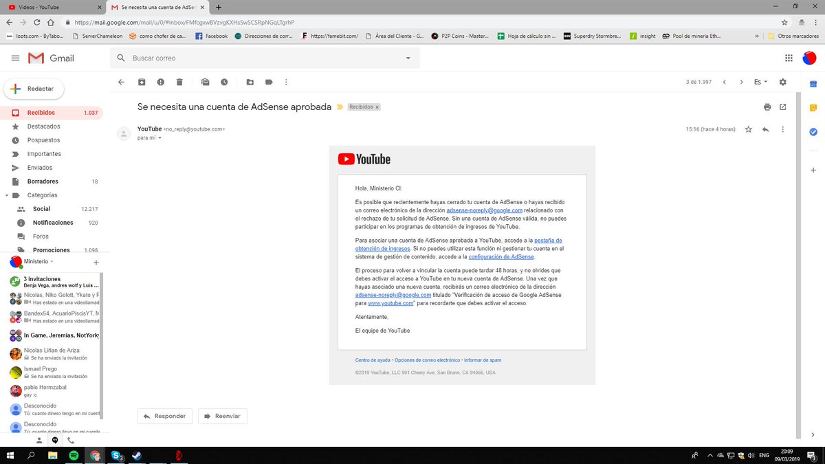Open the Gmail settings gear
825x464 pixels.
[x=782, y=82]
